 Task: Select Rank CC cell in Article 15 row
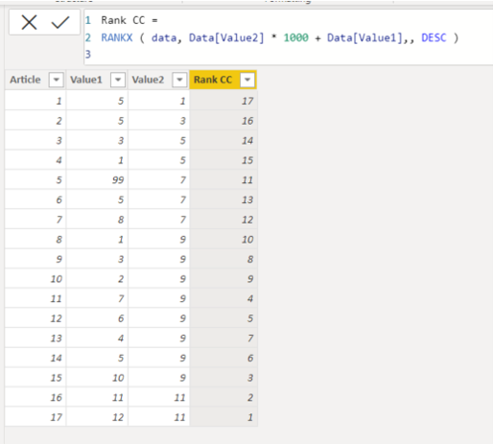point(223,378)
